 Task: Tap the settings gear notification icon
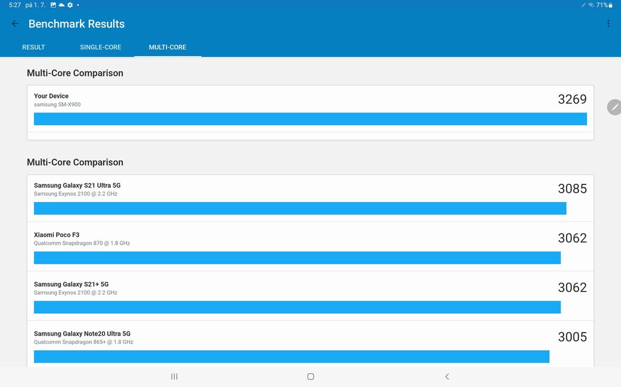[x=70, y=5]
